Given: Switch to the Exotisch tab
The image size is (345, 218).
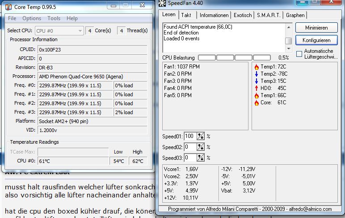Looking at the screenshot, I should (243, 15).
